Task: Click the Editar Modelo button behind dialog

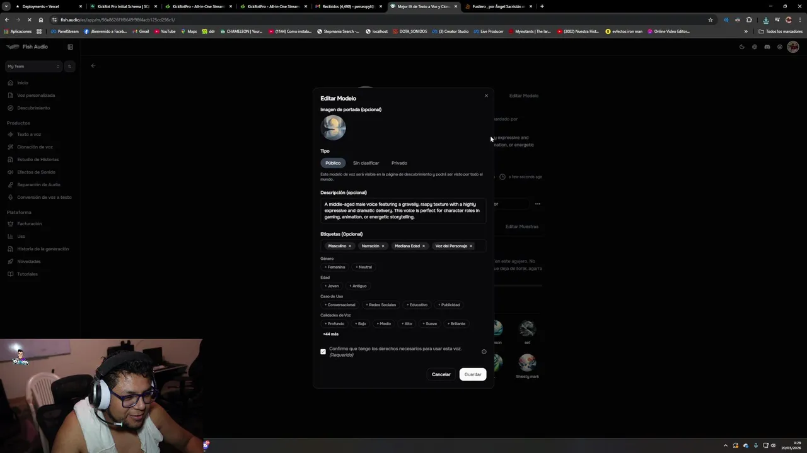Action: 524,96
